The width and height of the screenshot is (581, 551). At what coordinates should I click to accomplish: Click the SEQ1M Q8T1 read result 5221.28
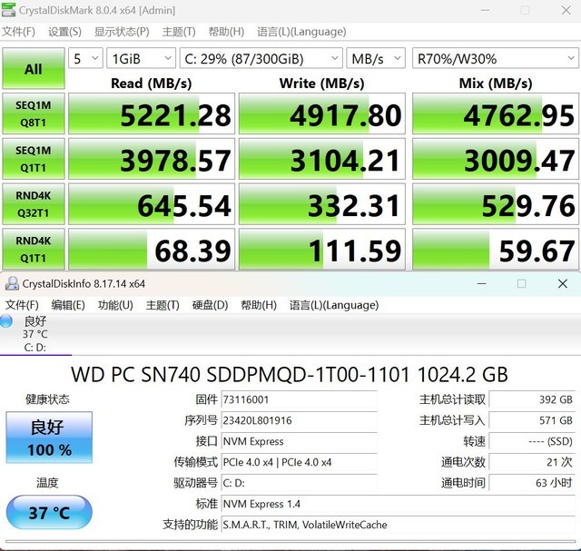tap(152, 113)
